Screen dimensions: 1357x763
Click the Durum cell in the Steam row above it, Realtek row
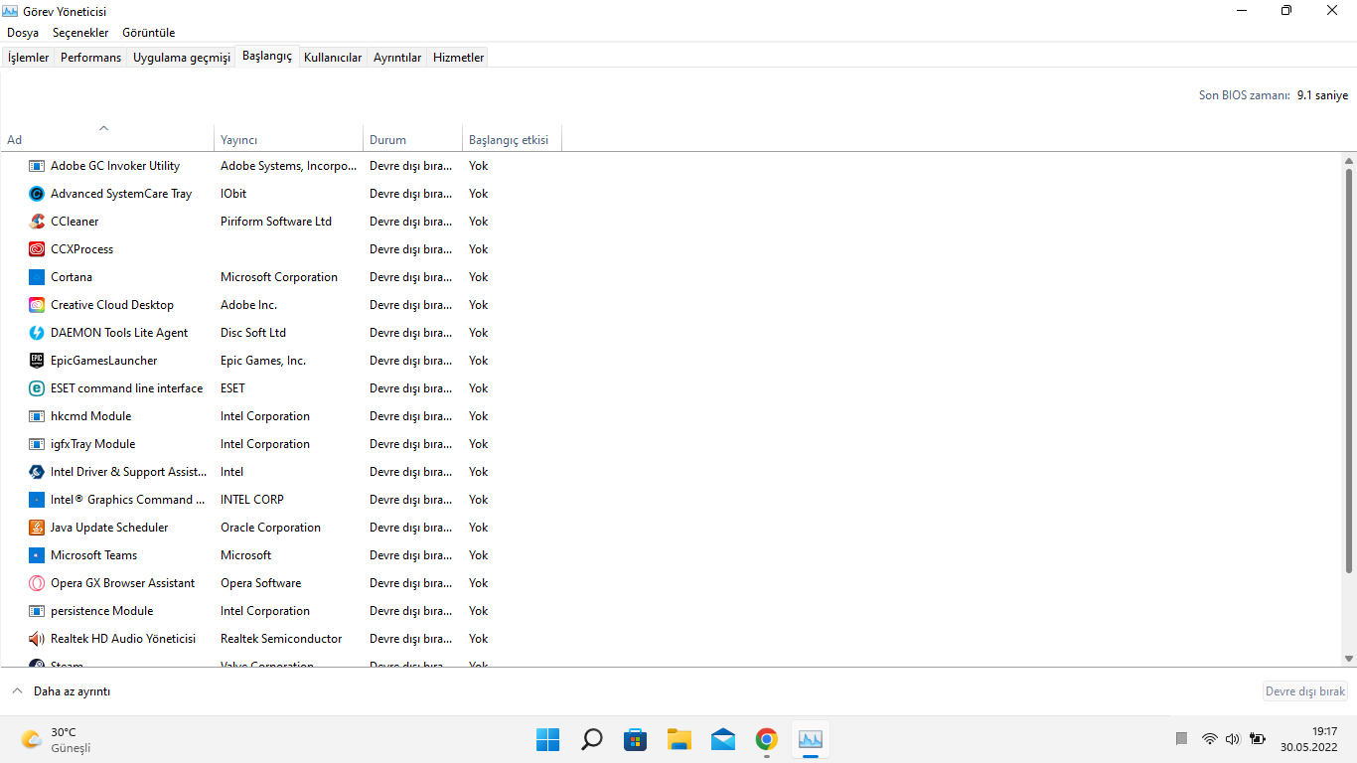411,639
